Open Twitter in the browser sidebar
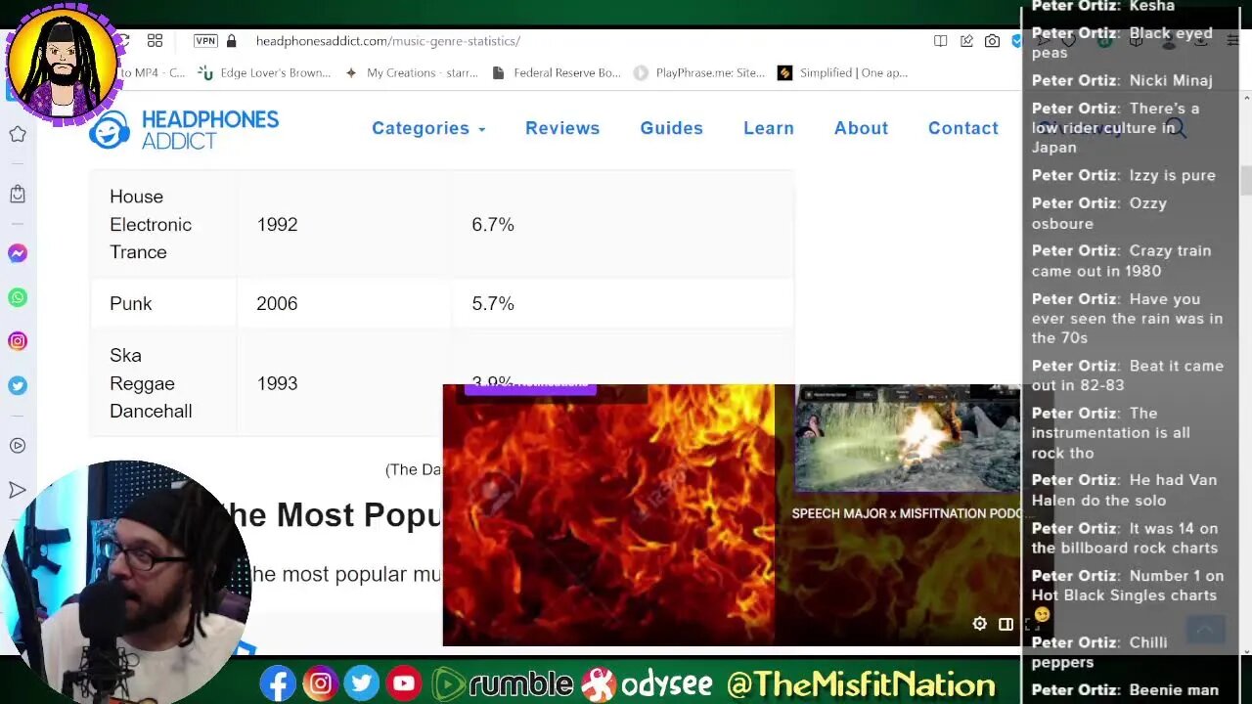Screen dimensions: 1252x704 [18, 385]
